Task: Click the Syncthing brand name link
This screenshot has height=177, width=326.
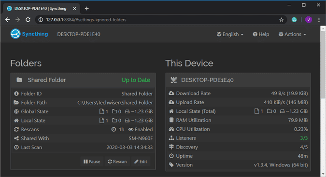Action: pos(35,34)
